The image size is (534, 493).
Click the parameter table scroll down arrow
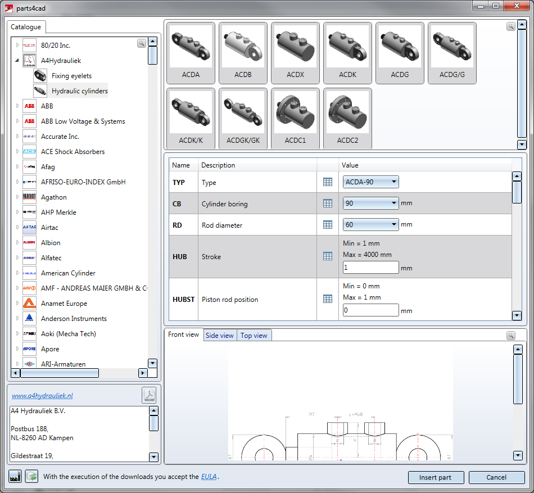point(517,315)
